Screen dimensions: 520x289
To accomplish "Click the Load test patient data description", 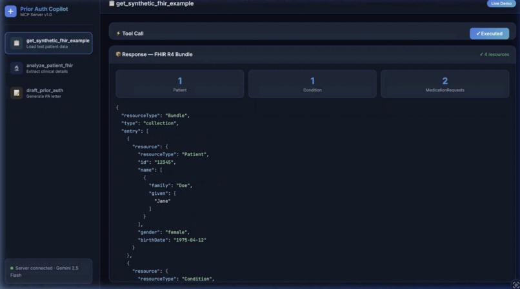I will tap(47, 46).
